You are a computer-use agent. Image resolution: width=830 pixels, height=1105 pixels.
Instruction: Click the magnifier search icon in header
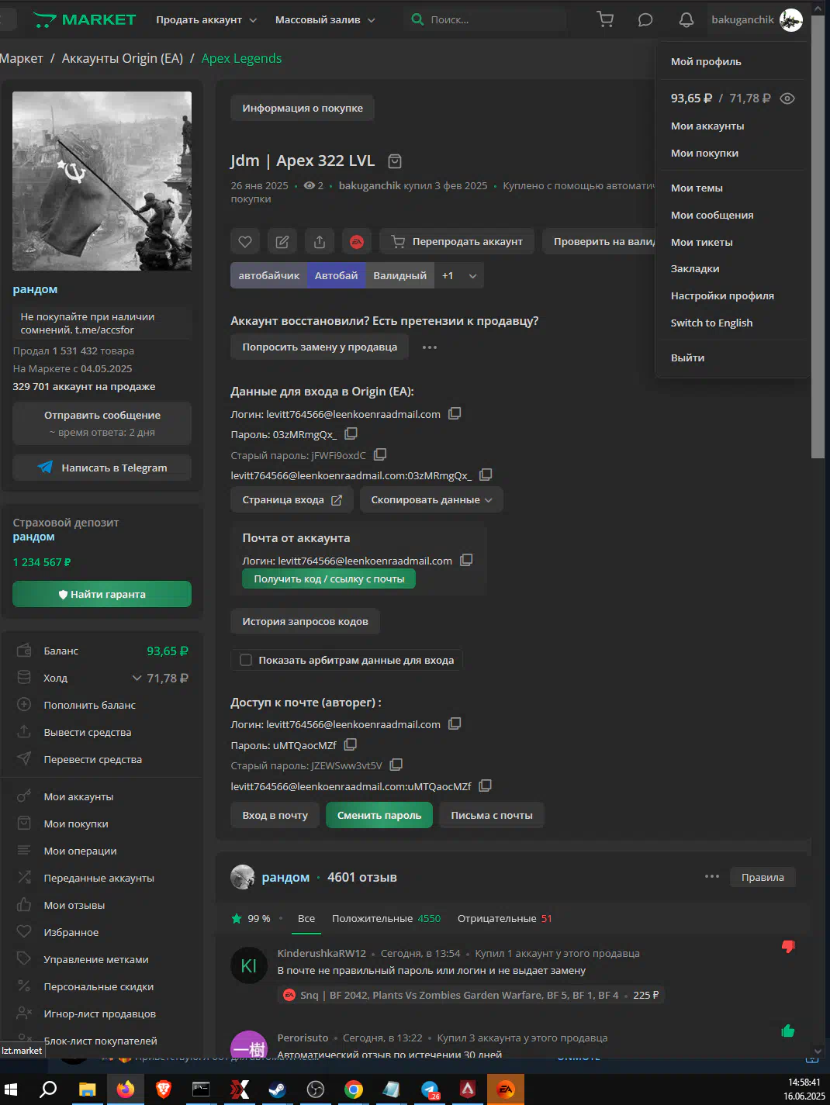[417, 19]
